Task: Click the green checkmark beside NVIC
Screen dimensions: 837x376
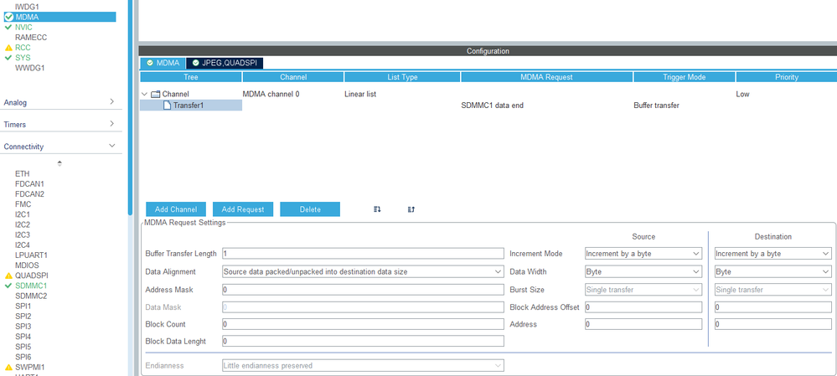Action: (8, 27)
